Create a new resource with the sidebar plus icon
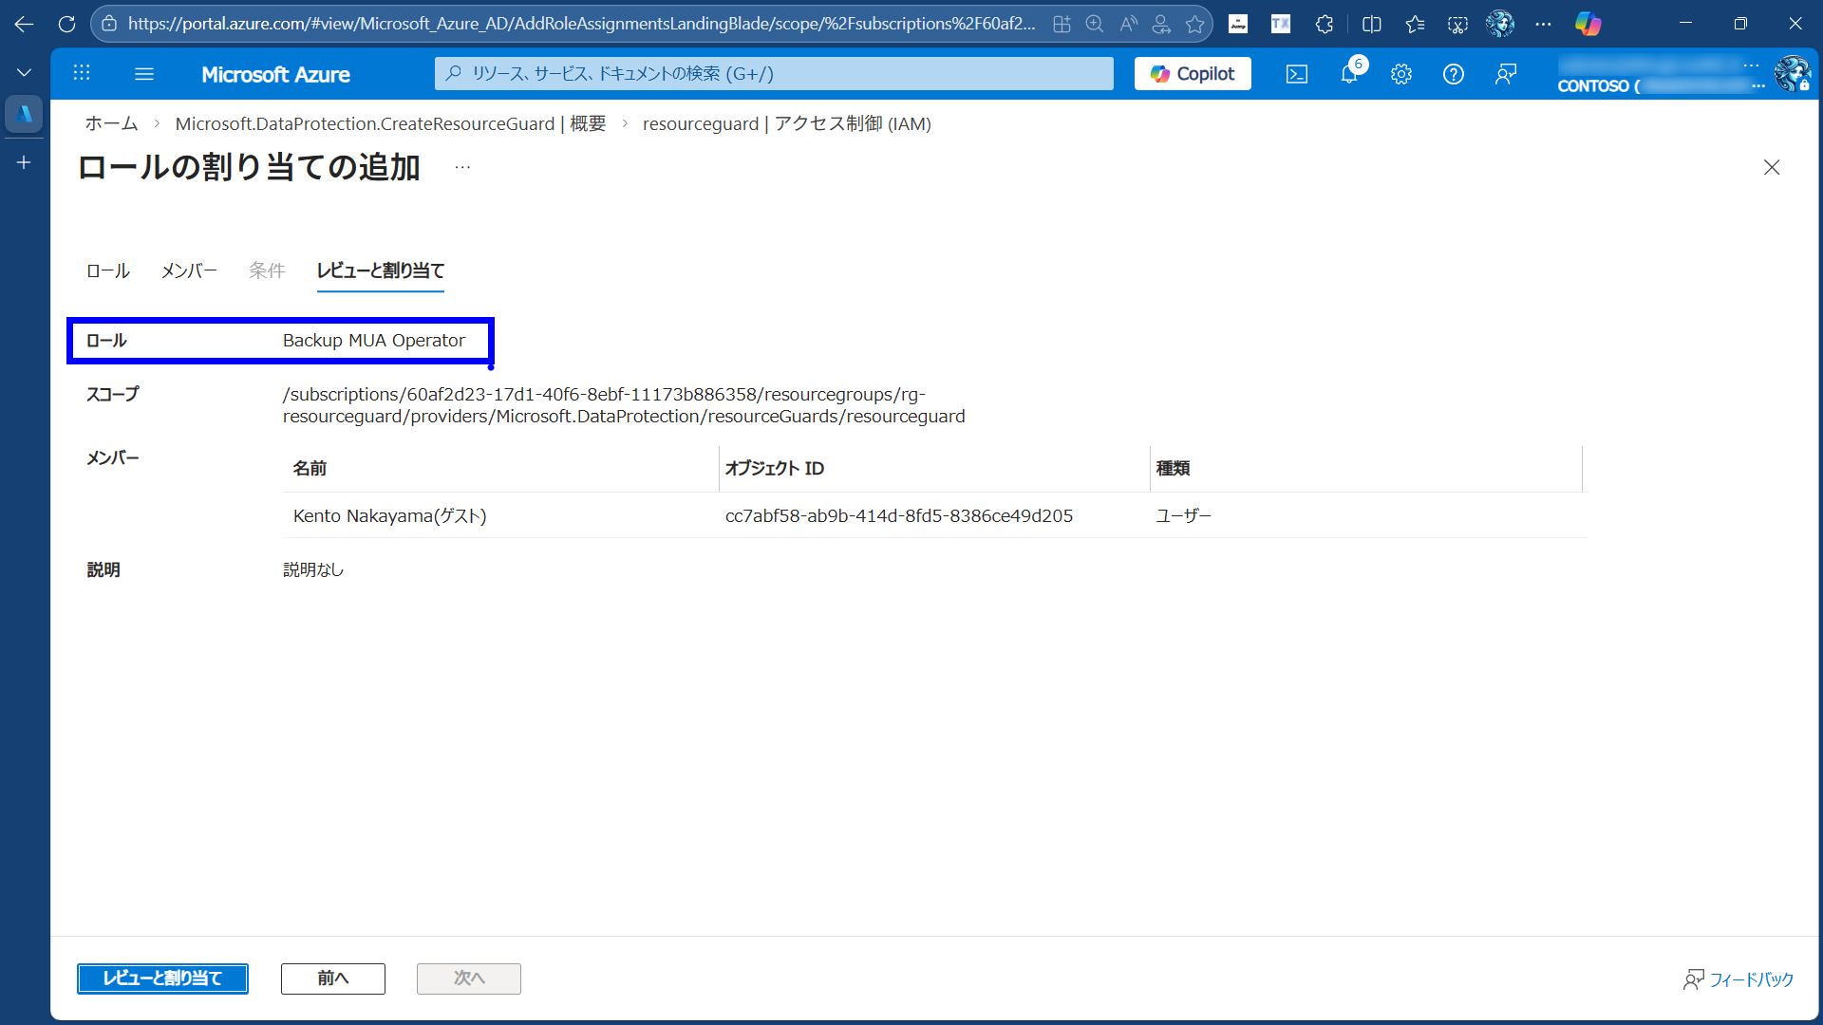This screenshot has width=1823, height=1025. pos(23,162)
